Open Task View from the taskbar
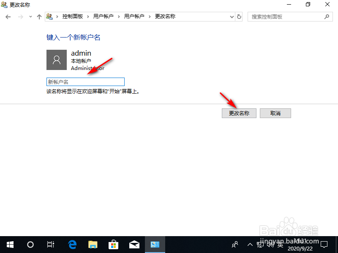Screen dimensions: 338x253 coord(51,245)
